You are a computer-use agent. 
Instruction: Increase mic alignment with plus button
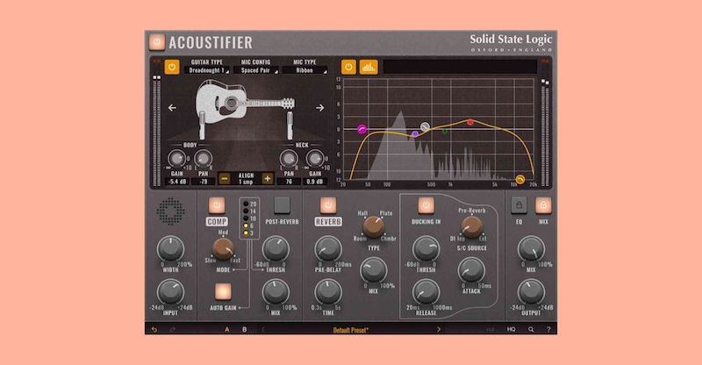tap(268, 178)
